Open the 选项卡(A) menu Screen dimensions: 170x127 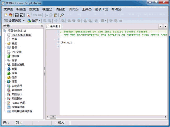point(101,9)
